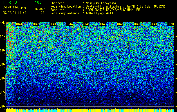Viewport: 177px width, 112px height.
Task: Click the 0.6 frequency axis label
Action: pyautogui.click(x=3, y=106)
